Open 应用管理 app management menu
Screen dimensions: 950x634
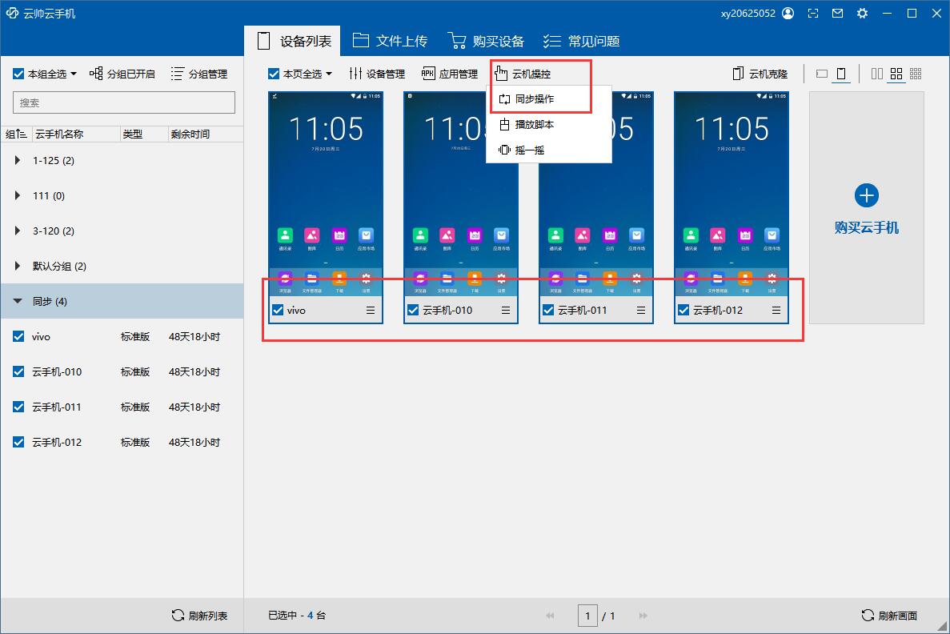click(x=450, y=74)
